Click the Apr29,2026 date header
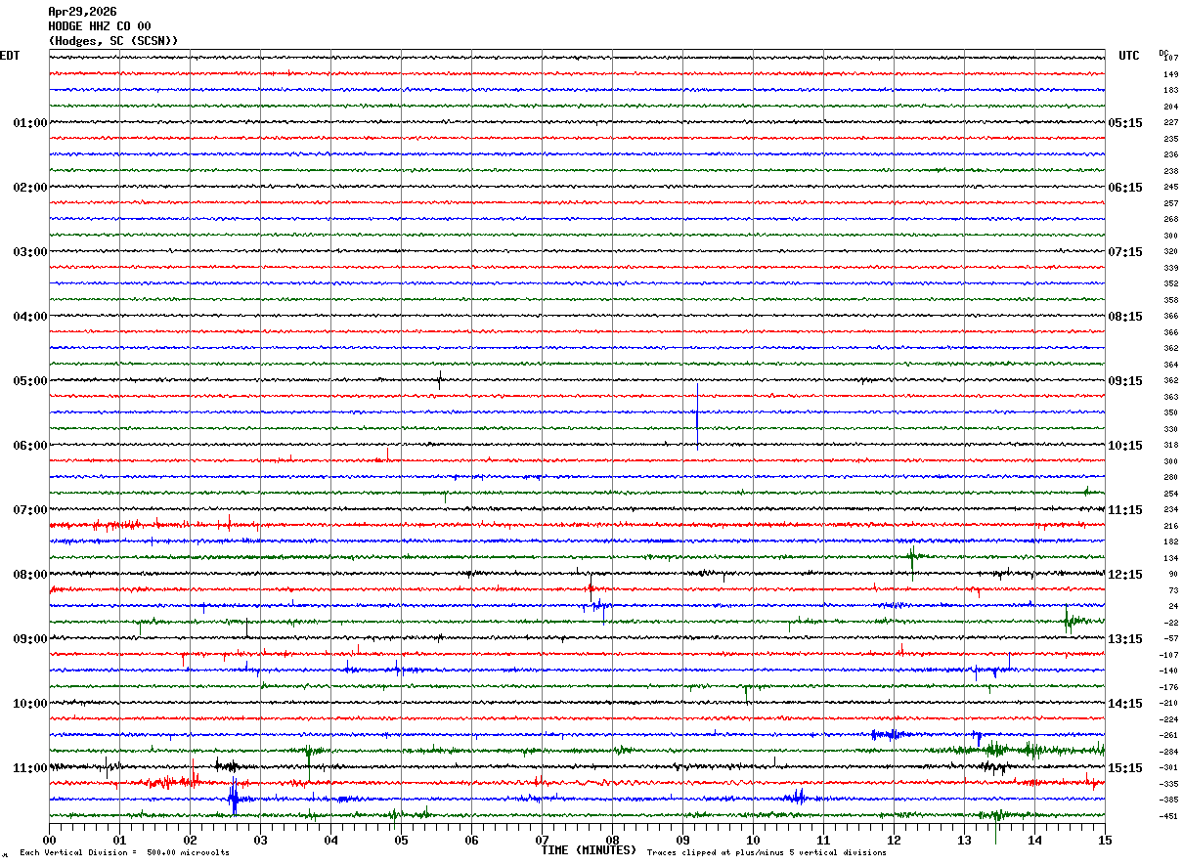1183x866 pixels. point(82,12)
